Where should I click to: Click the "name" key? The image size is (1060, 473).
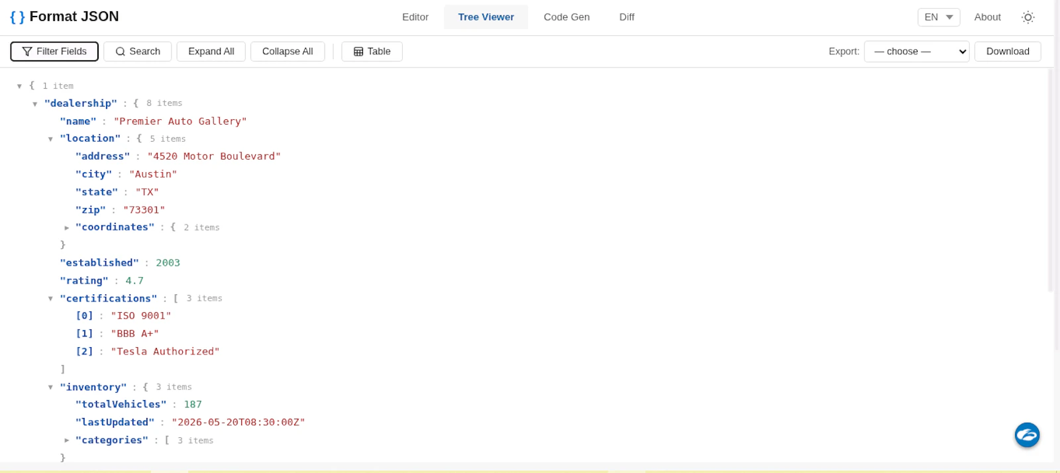point(78,121)
